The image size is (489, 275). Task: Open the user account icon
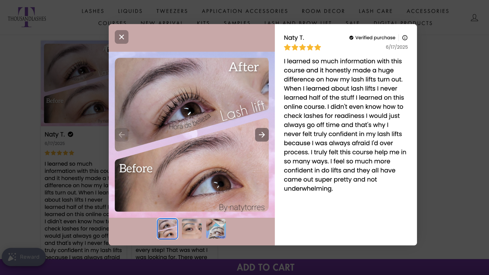[x=474, y=18]
